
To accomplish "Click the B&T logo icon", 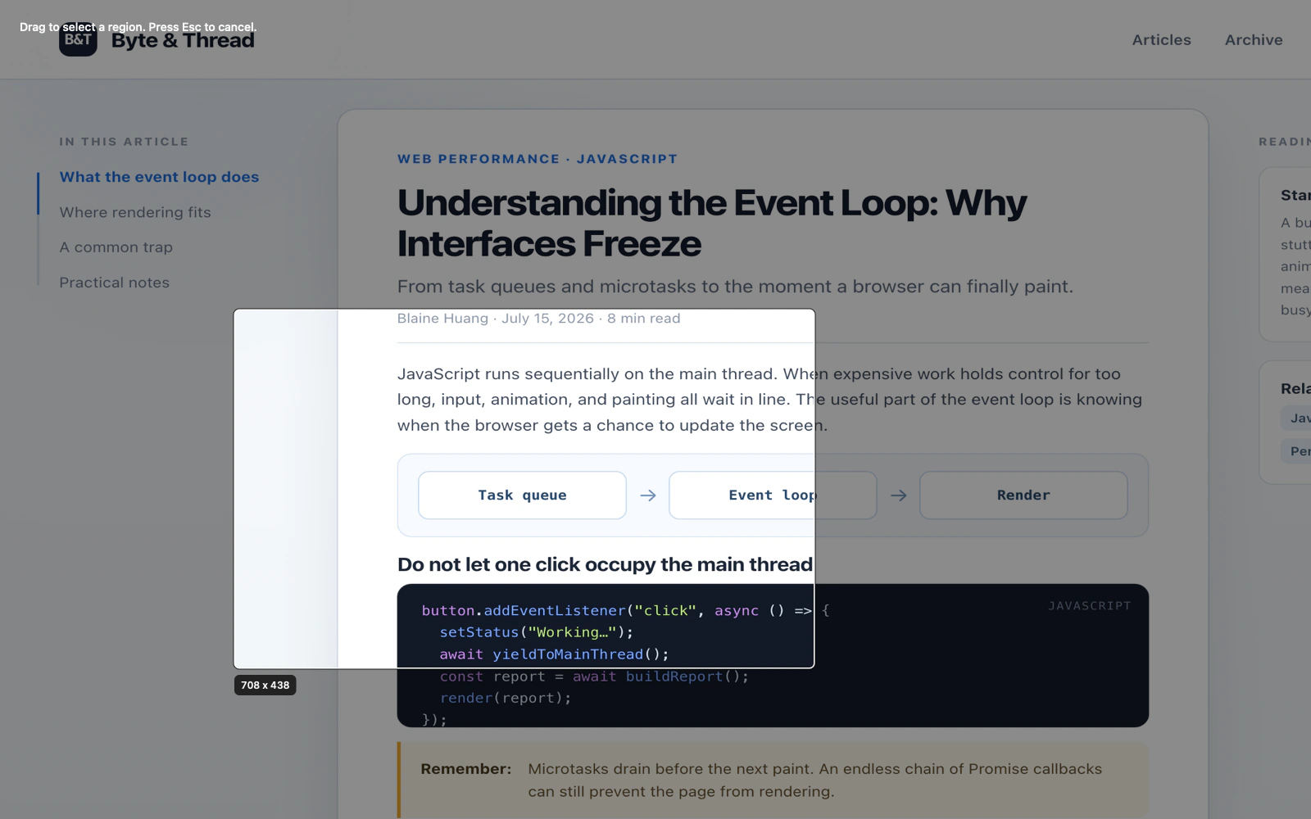I will [x=78, y=39].
